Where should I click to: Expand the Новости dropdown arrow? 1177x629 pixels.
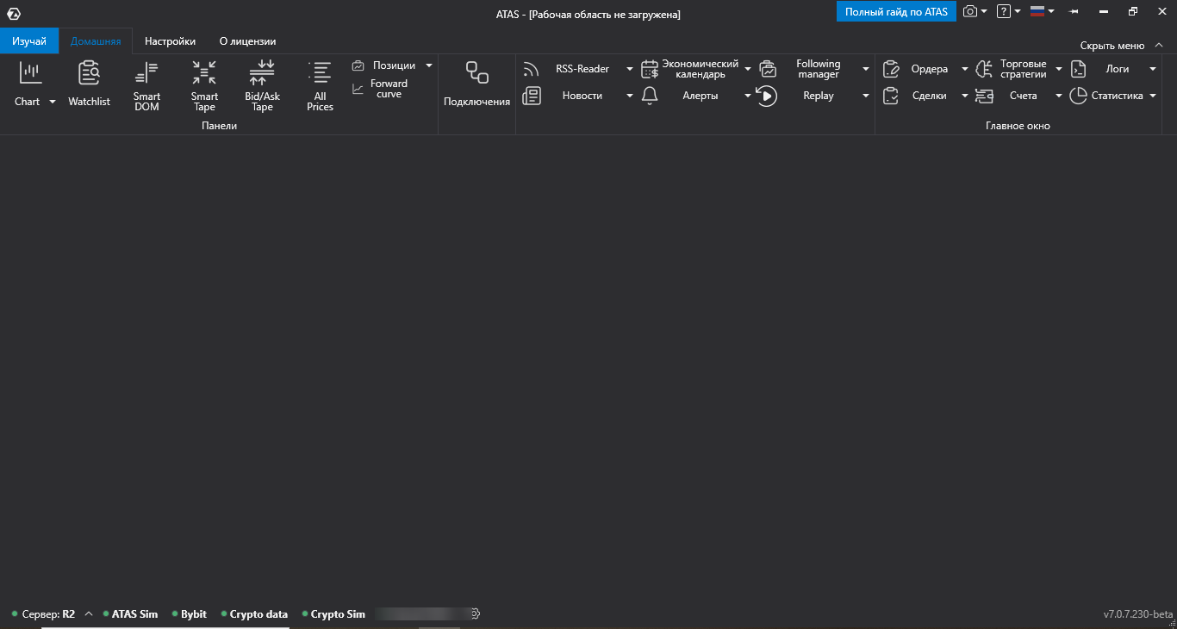[629, 96]
